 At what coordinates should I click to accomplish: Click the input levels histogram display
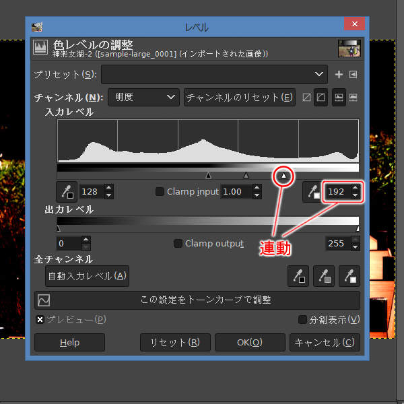tap(208, 141)
